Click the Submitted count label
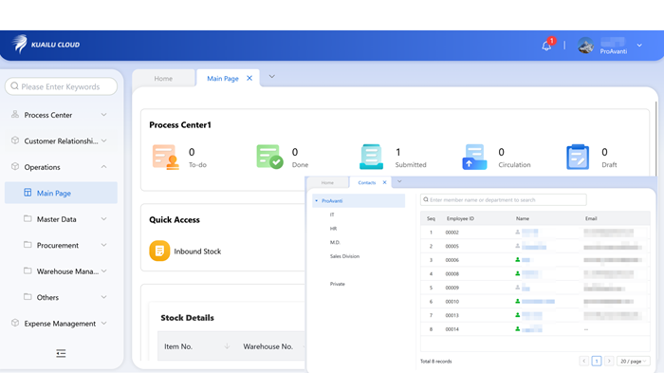Viewport: 664px width, 373px height. pyautogui.click(x=411, y=165)
